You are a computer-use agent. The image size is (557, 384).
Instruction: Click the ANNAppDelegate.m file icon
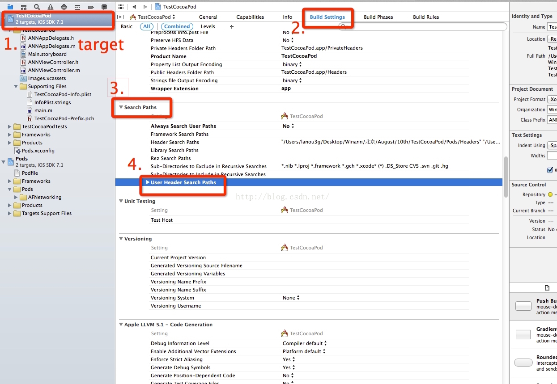point(24,46)
